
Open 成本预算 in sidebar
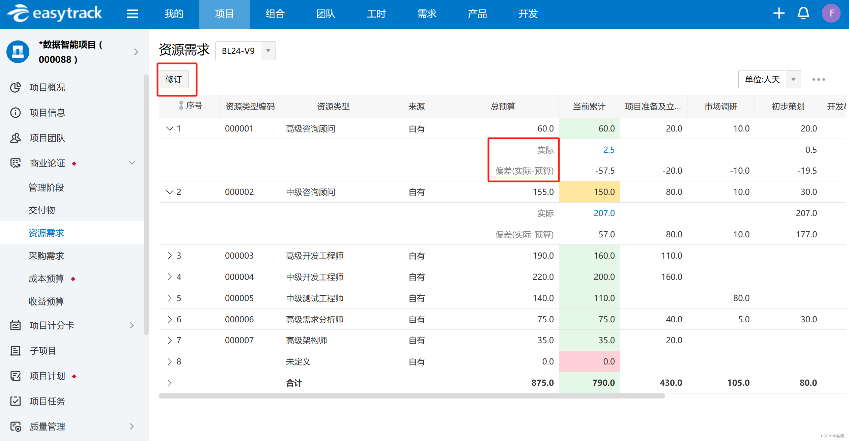pyautogui.click(x=46, y=278)
